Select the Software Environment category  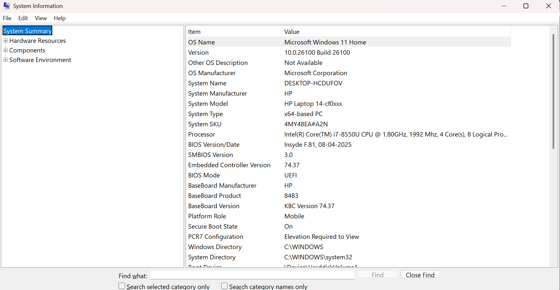click(40, 60)
